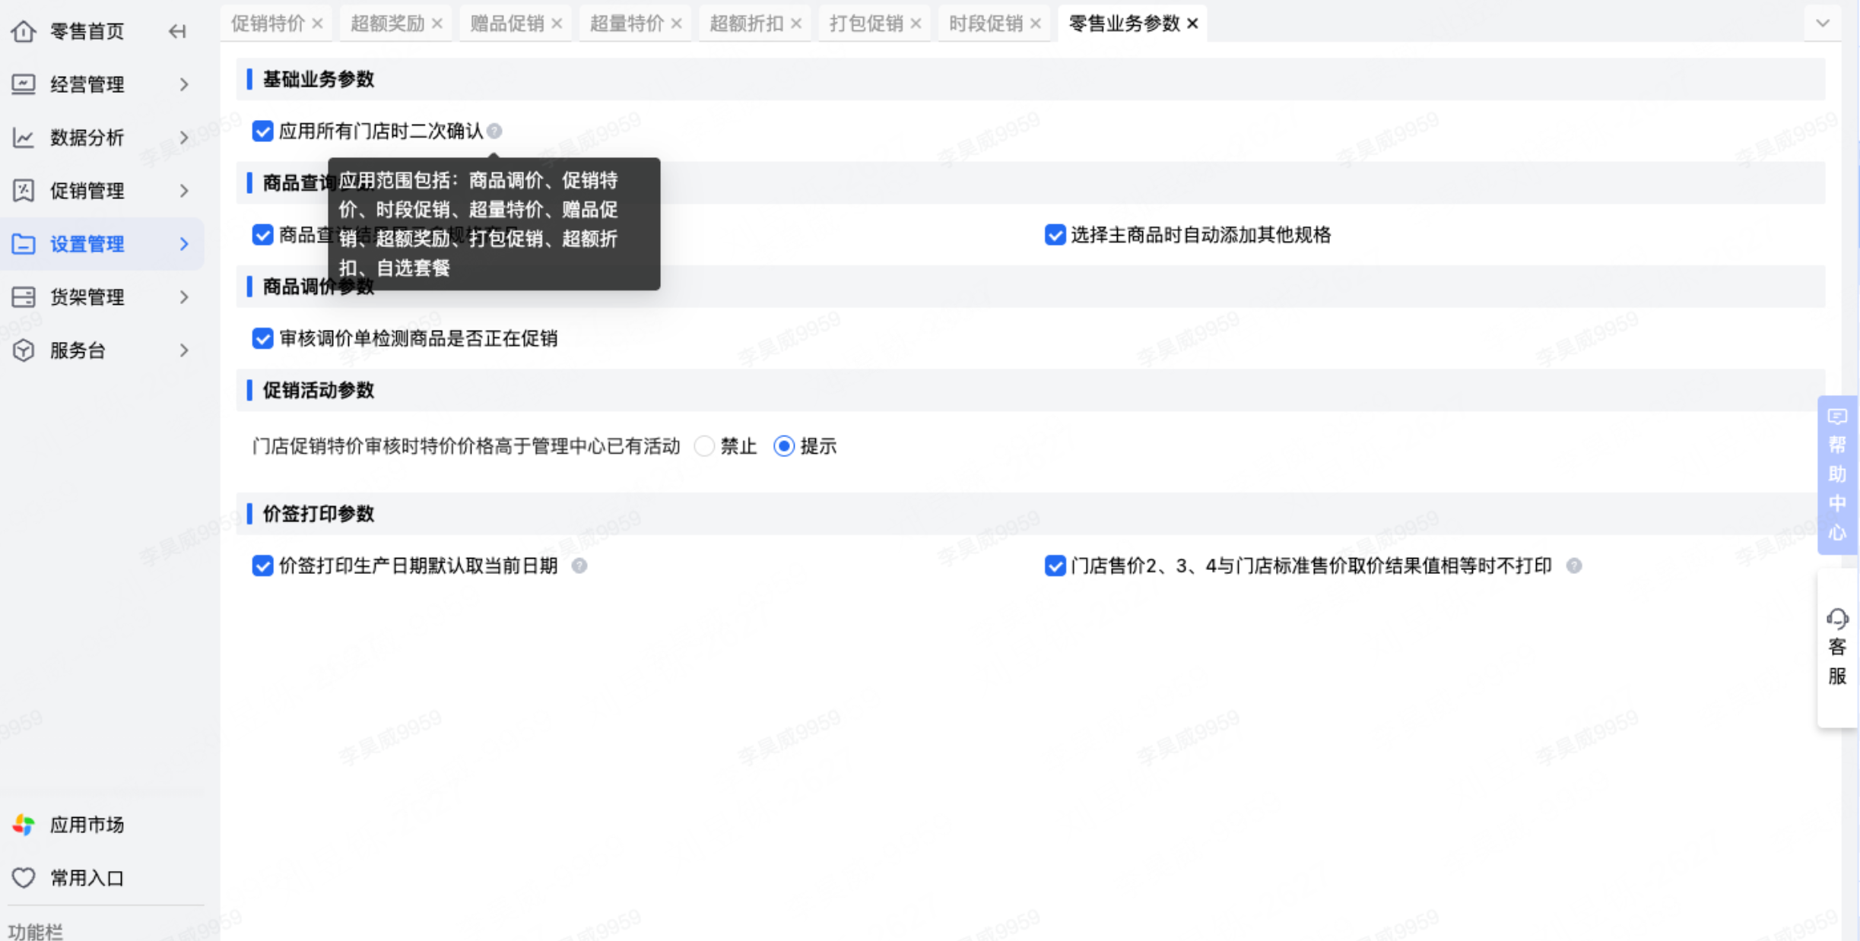Click help icon beside 应用所有门店时二次确认
The height and width of the screenshot is (941, 1860).
[x=495, y=131]
